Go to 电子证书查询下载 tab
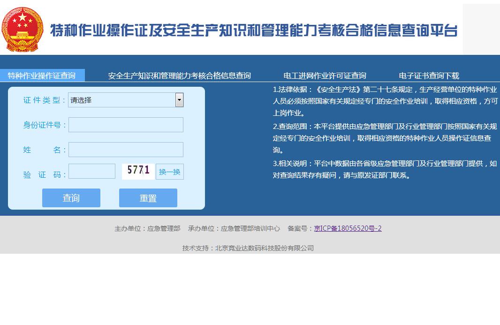 (x=429, y=76)
